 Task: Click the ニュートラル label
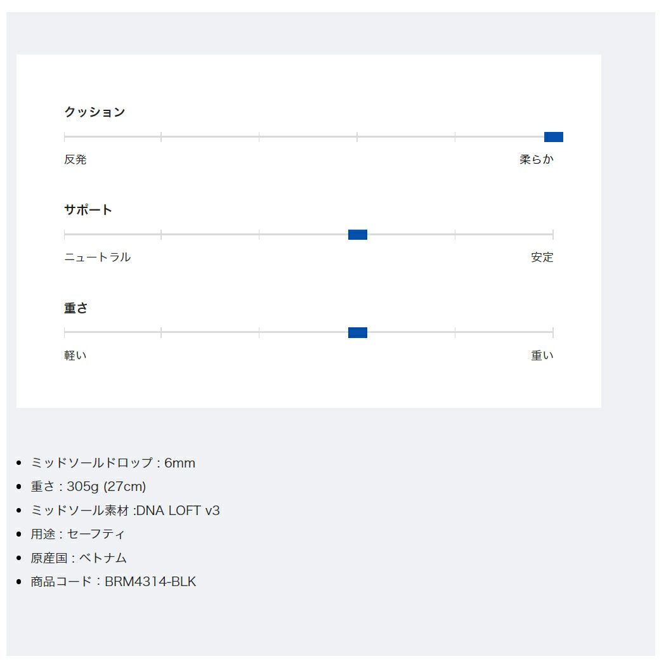pyautogui.click(x=97, y=258)
